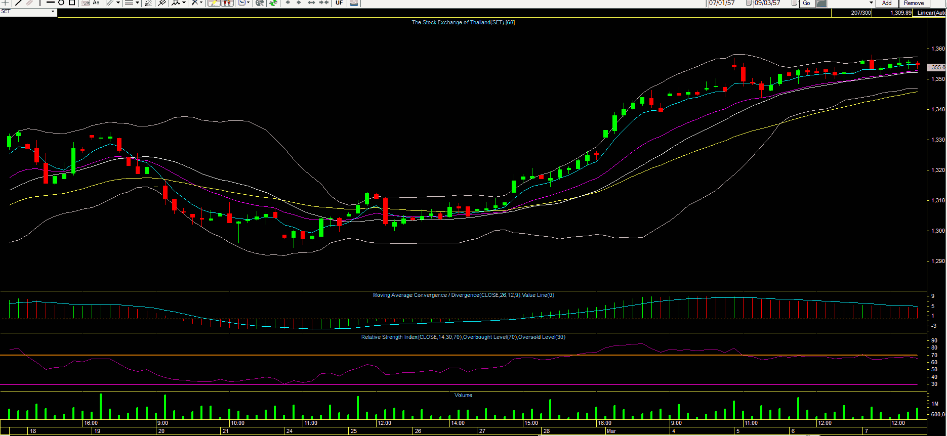Click the Remove button
The image size is (947, 436).
tap(914, 3)
